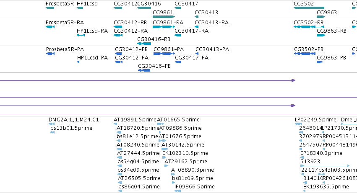Click transcript CG30412-RA
The image size is (357, 193).
coord(131,31)
